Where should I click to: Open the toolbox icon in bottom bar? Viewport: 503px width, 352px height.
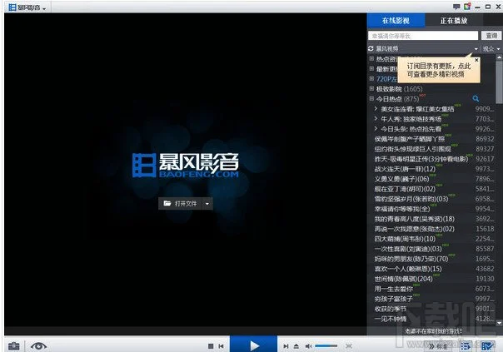[x=14, y=346]
